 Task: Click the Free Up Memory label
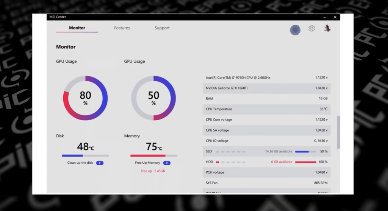pos(147,163)
